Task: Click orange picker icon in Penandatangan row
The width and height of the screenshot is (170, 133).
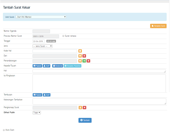Action: point(80,61)
